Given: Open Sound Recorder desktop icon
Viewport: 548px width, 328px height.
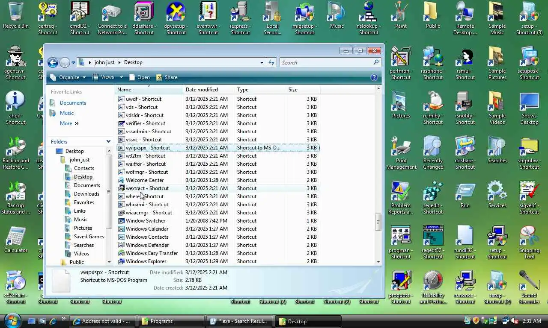Looking at the screenshot, I should point(529,287).
